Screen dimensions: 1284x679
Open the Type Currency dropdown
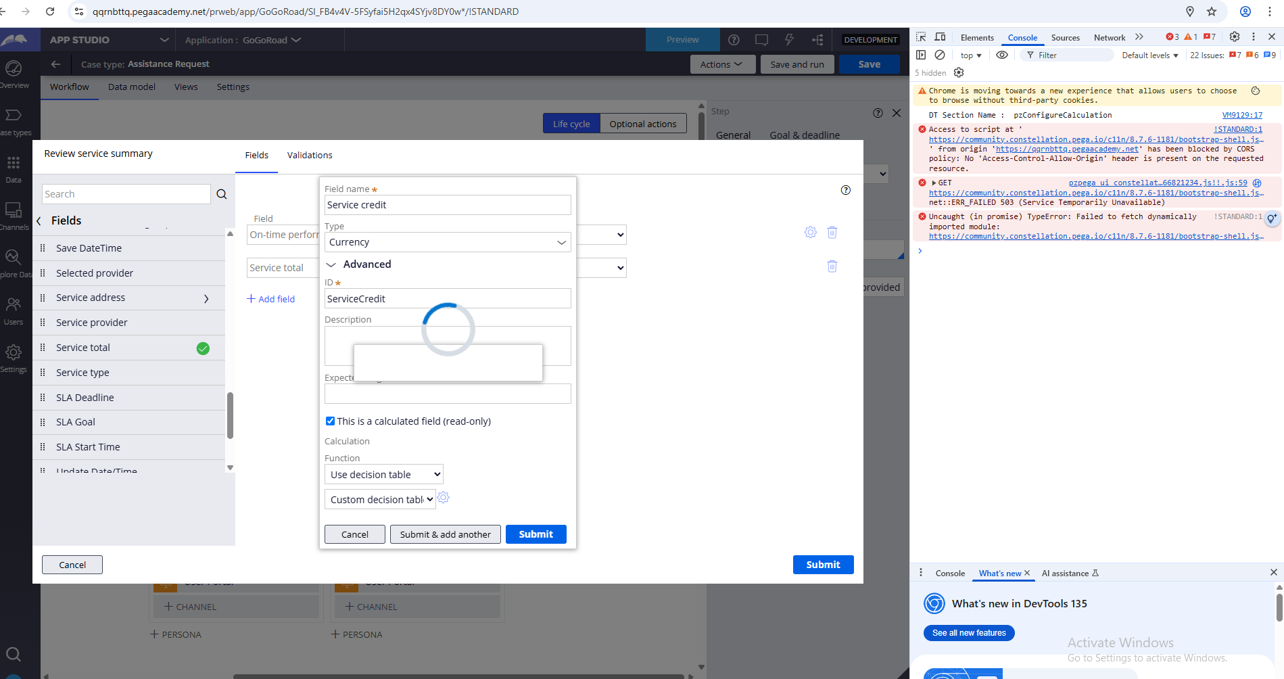pos(448,242)
